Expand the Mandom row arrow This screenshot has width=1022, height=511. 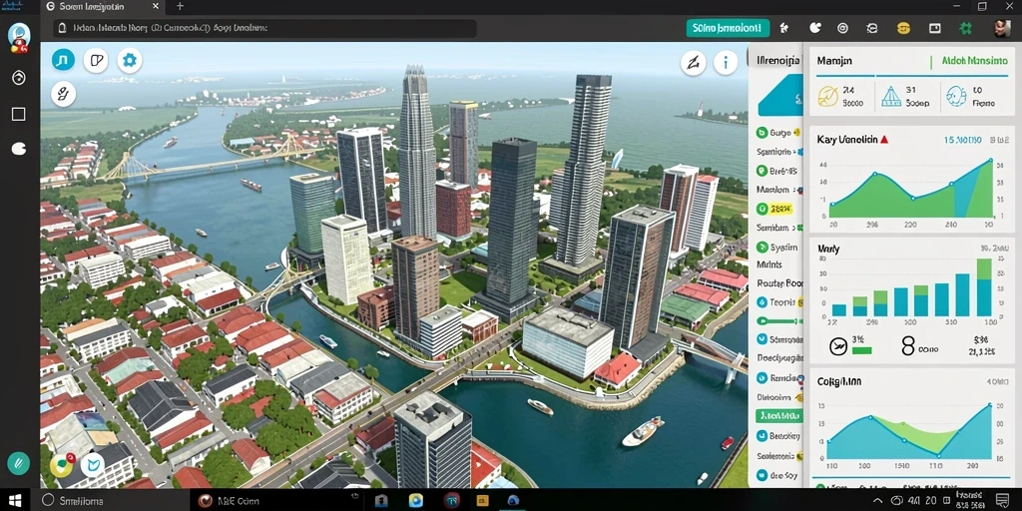pos(793,190)
